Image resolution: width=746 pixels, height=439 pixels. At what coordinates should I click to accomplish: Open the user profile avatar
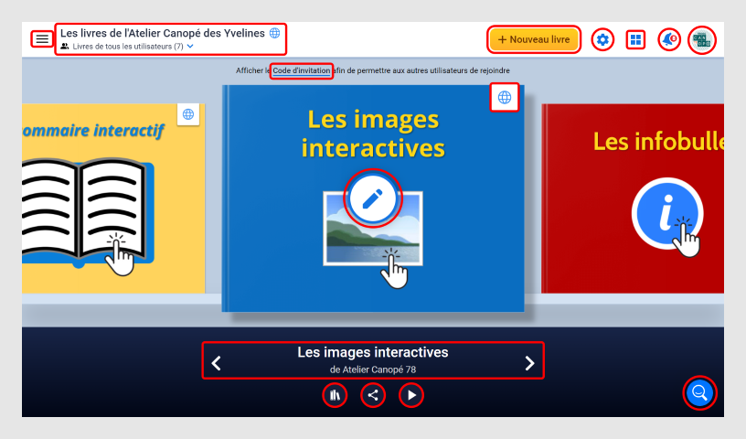pos(701,39)
